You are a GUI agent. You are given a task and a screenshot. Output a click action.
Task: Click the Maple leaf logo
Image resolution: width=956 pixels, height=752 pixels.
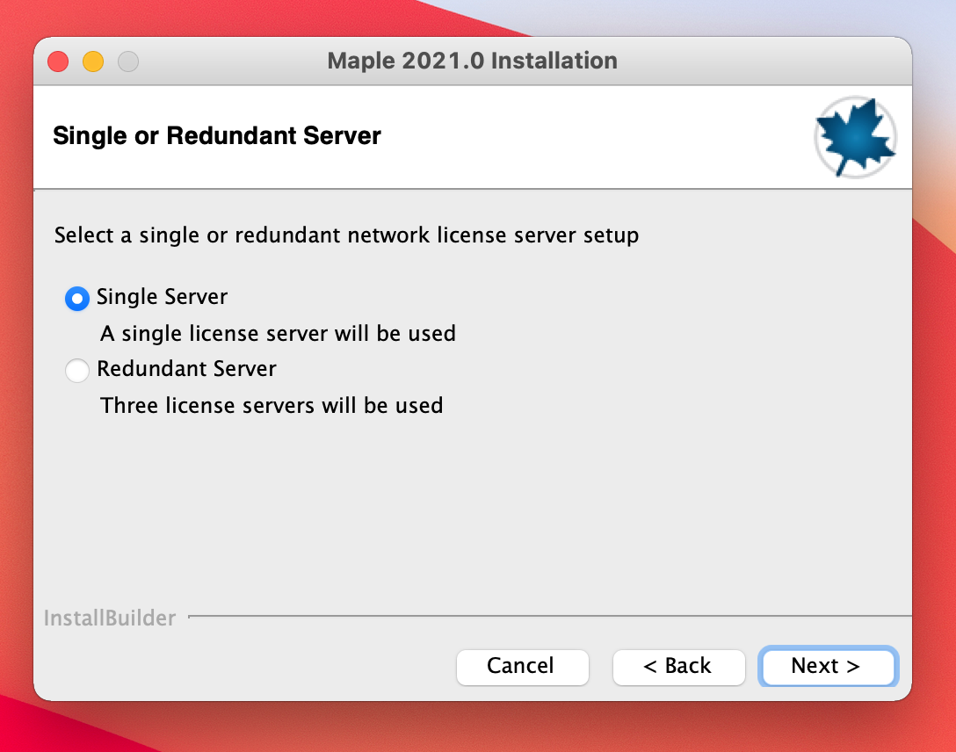(x=855, y=138)
